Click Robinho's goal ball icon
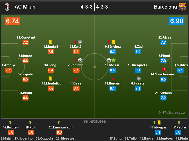Viewport: 189px width, 141px height. [x=80, y=60]
